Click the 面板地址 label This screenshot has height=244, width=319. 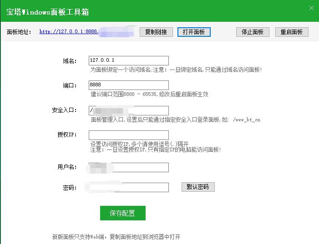(x=19, y=32)
